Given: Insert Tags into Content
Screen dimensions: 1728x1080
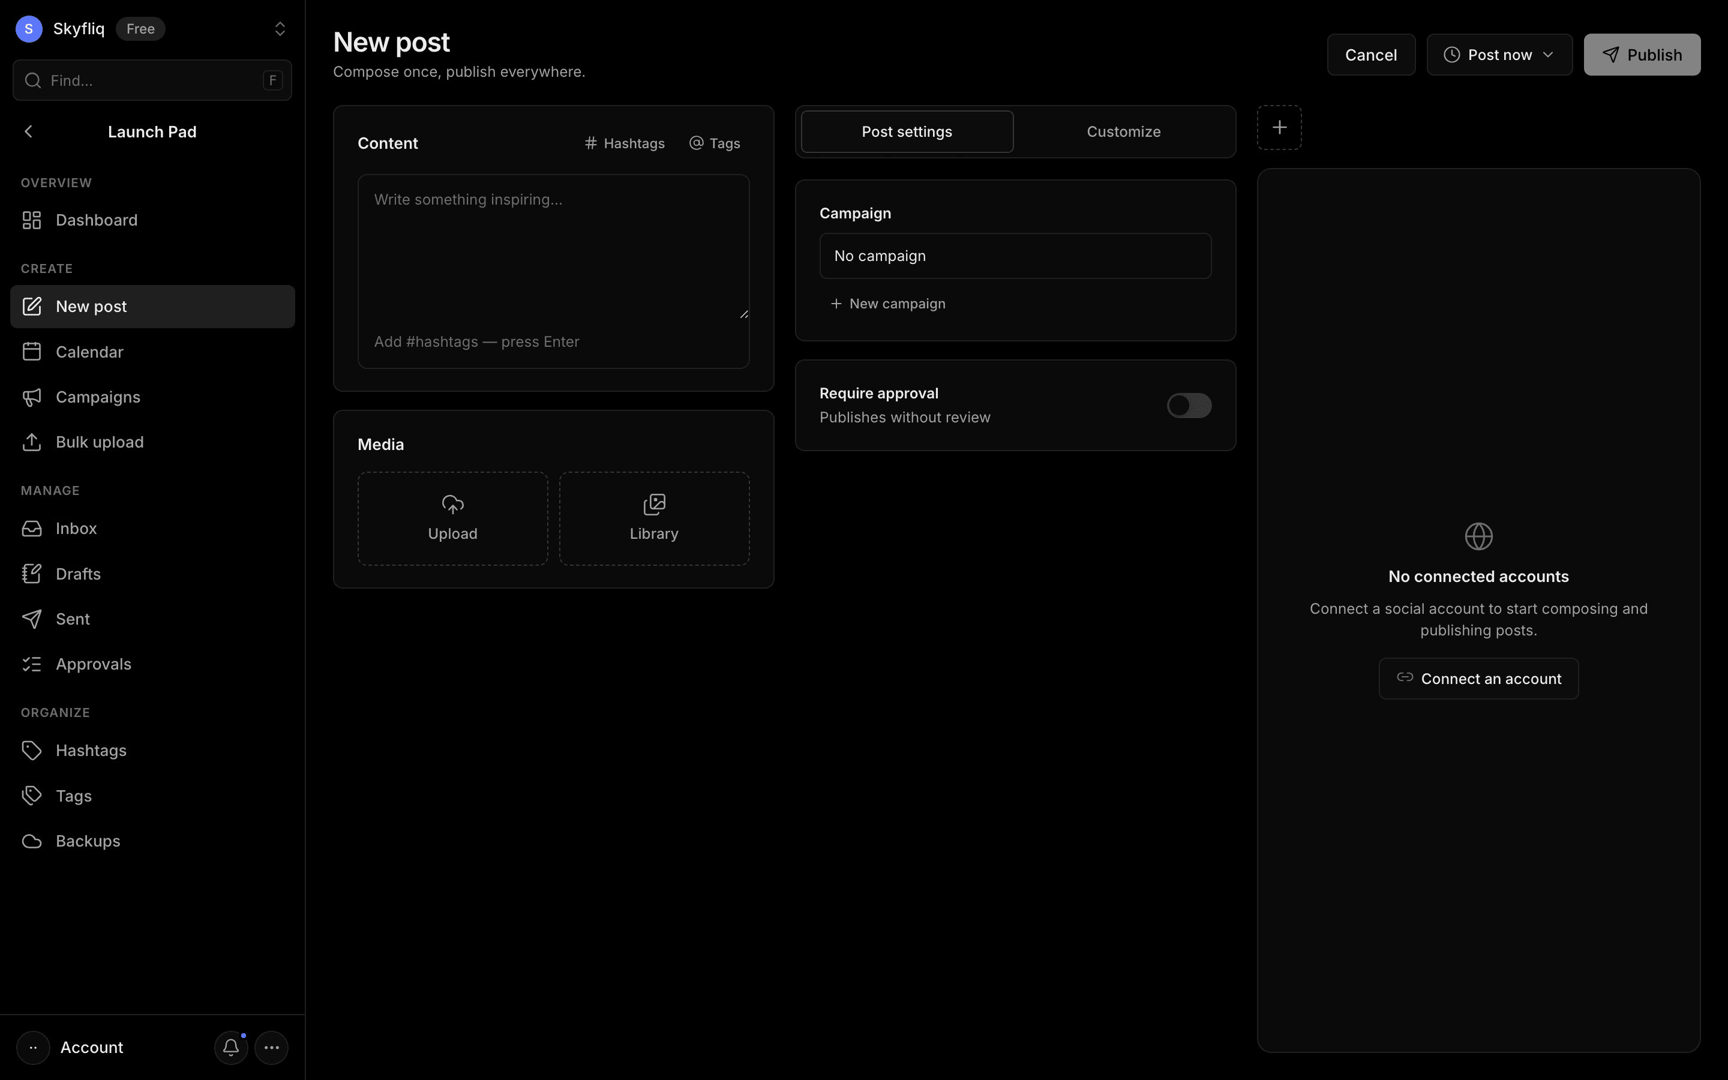Looking at the screenshot, I should point(715,143).
